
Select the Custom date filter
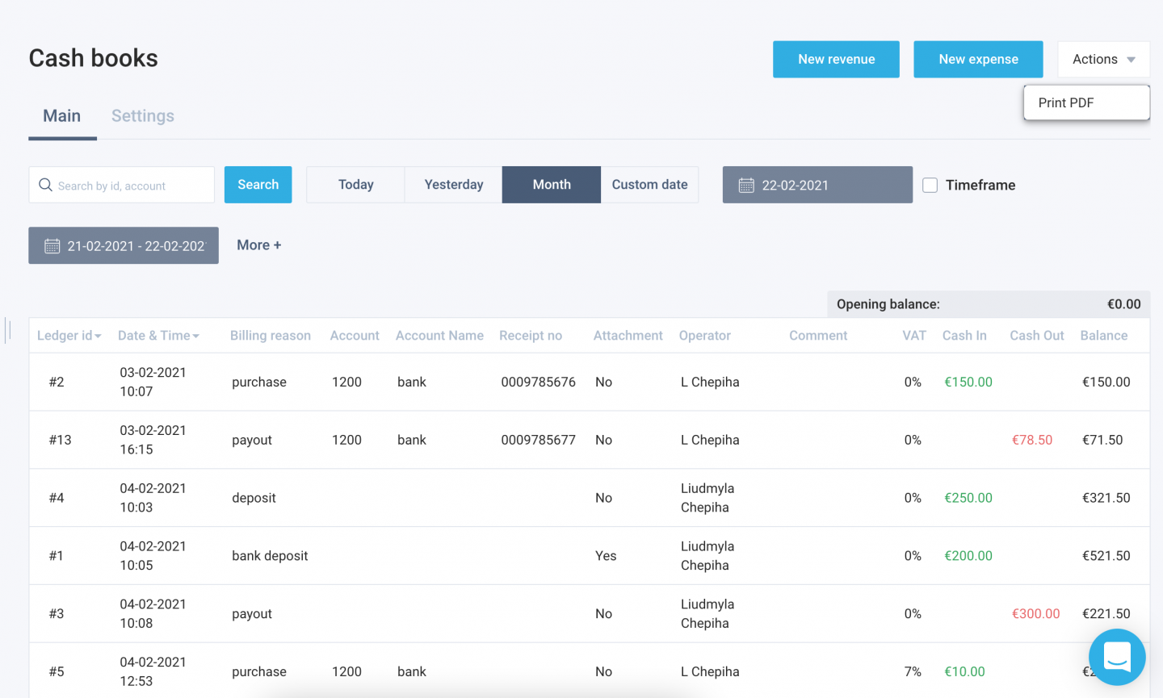click(649, 185)
